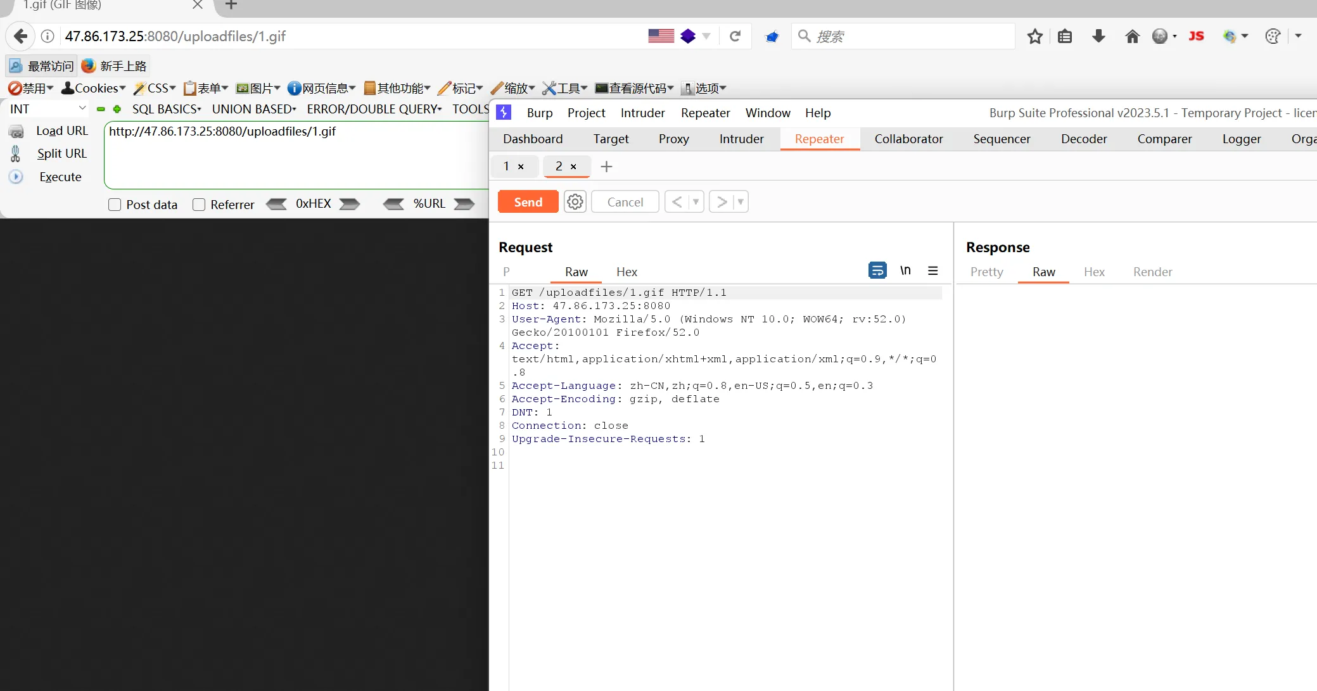Click the Repeater settings gear icon
The width and height of the screenshot is (1317, 691).
(575, 202)
